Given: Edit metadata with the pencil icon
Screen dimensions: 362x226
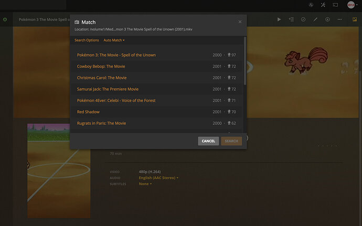Looking at the screenshot, I should click(315, 19).
